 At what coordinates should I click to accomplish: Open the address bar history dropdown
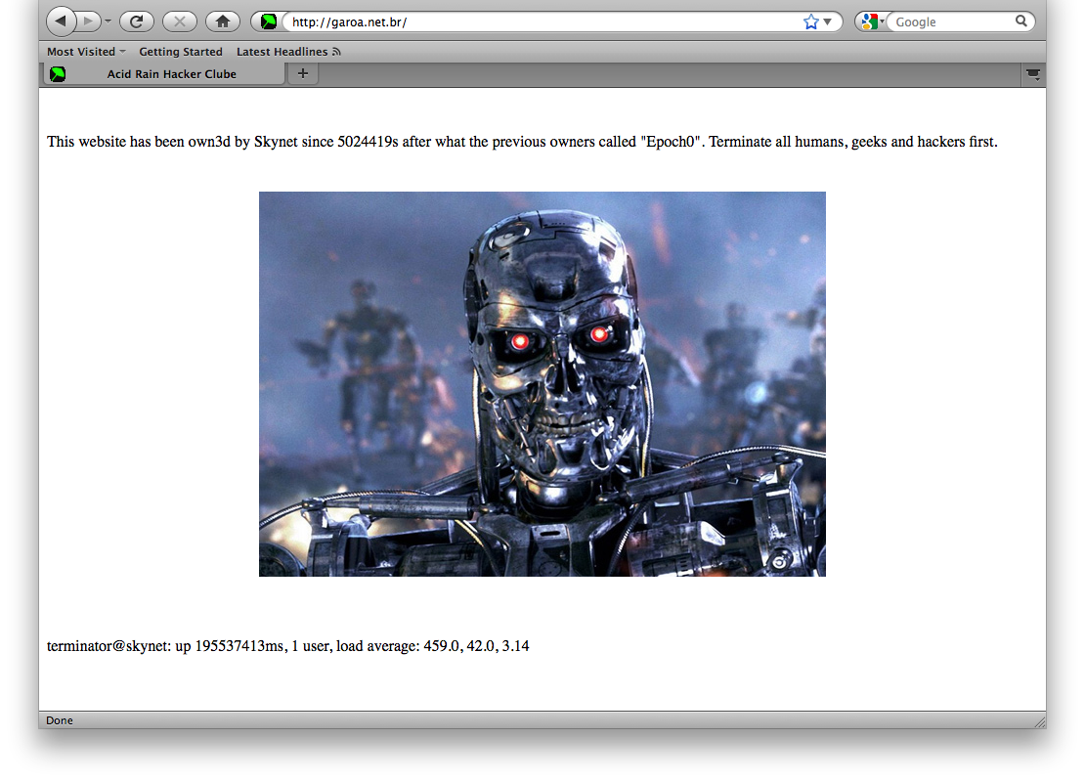tap(828, 22)
